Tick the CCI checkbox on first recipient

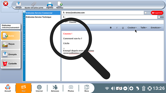pyautogui.click(x=146, y=13)
